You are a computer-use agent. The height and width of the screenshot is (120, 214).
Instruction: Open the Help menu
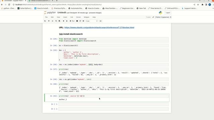point(94,17)
